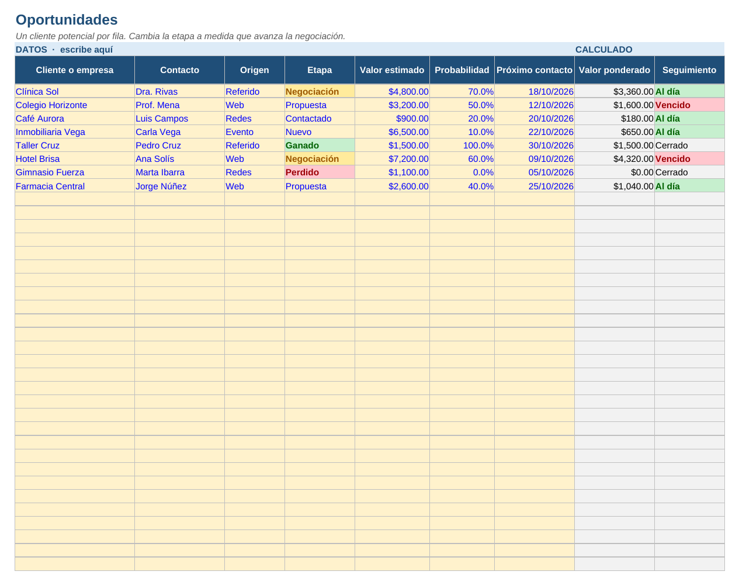Select contact 'Dra. Rivas'
Viewport: 739px width, 585px height.
coord(180,91)
